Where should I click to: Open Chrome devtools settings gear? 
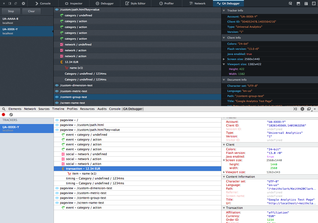[302, 109]
